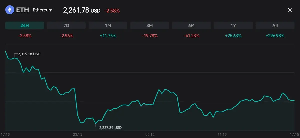The width and height of the screenshot is (300, 138).
Task: Click the 23:15 time axis label
Action: pyautogui.click(x=78, y=134)
